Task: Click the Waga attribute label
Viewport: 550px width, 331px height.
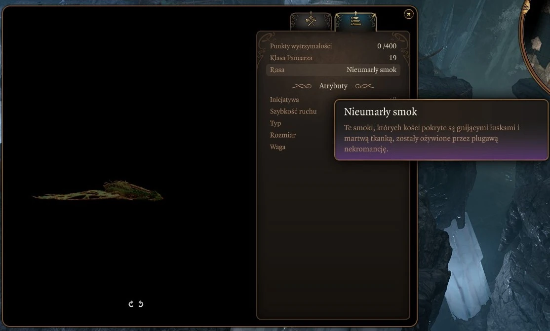Action: [277, 147]
